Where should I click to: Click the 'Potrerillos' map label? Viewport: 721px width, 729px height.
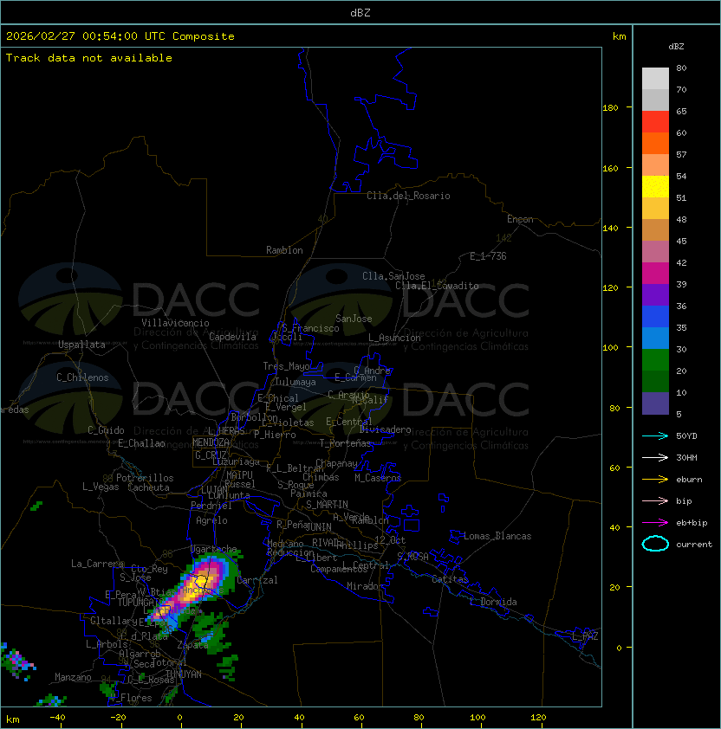(145, 478)
